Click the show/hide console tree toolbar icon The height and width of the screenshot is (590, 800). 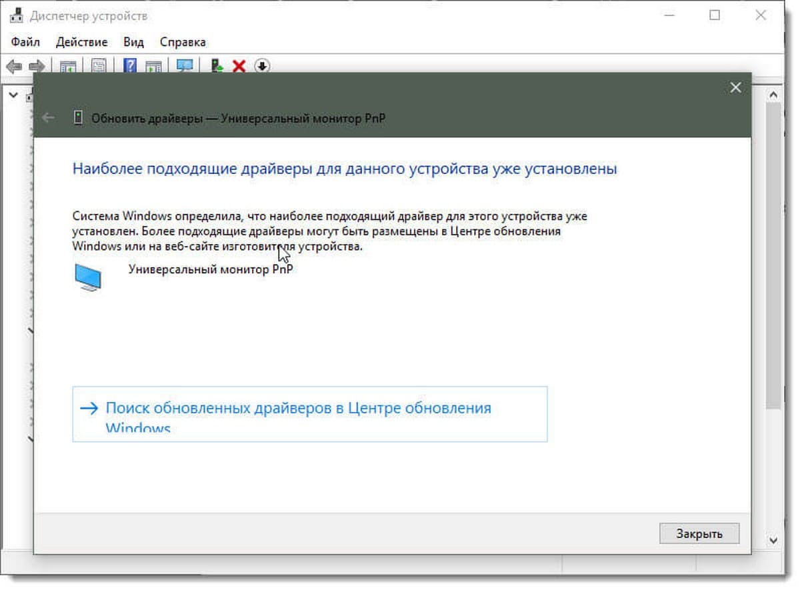pos(68,65)
